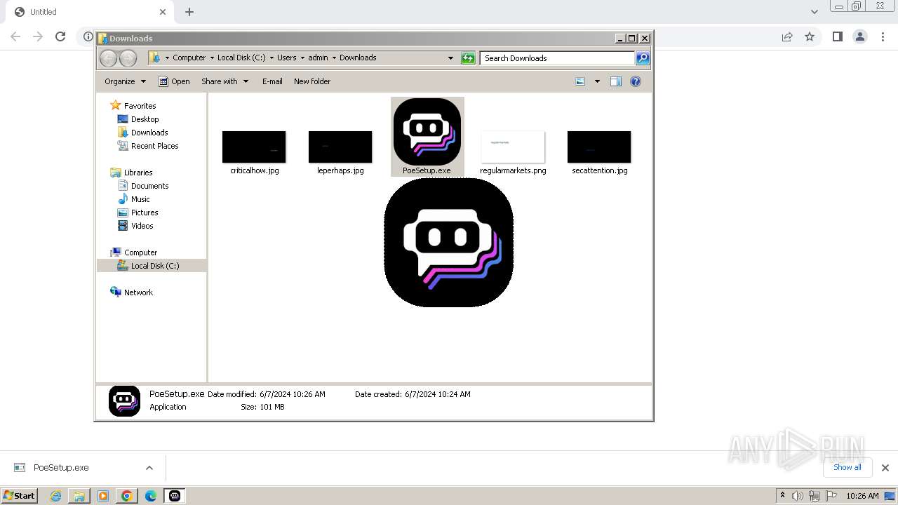Launch Internet Explorer from taskbar
This screenshot has height=505, width=898.
tap(55, 496)
